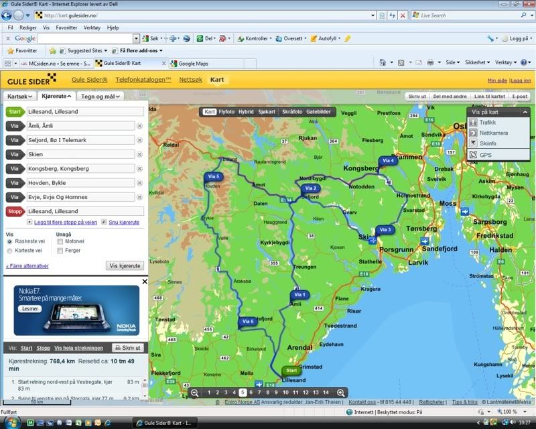The image size is (536, 429).
Task: Open the Telefonkatalogen site tab
Action: tap(143, 80)
